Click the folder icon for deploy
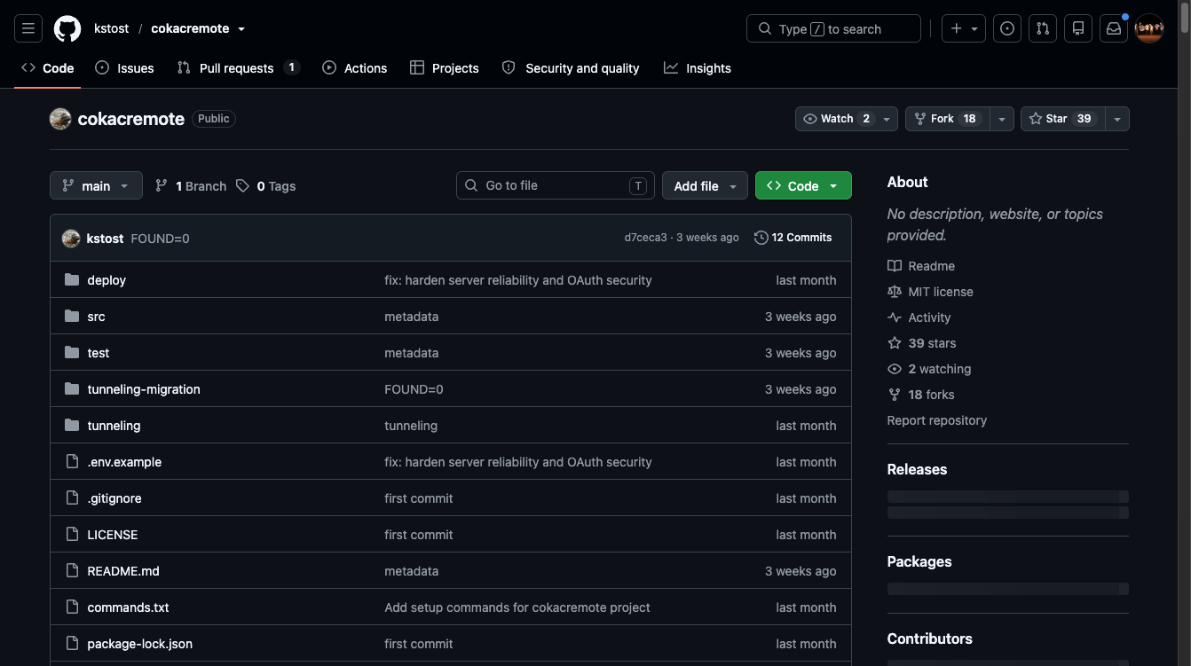1191x666 pixels. pyautogui.click(x=72, y=280)
